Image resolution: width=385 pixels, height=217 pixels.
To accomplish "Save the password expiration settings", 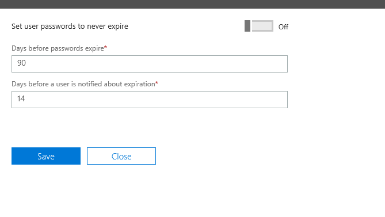I will 46,156.
